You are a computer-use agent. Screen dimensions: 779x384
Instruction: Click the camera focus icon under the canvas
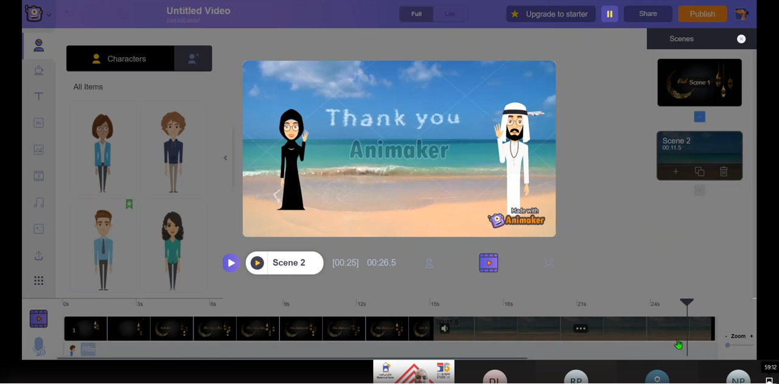pyautogui.click(x=548, y=263)
